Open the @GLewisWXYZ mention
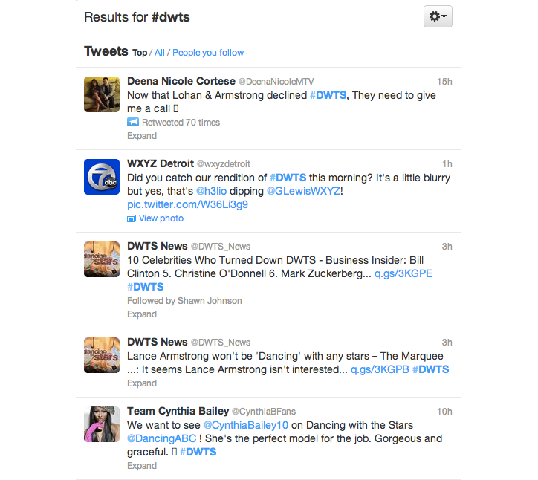Screen dimensions: 538x480 (304, 191)
